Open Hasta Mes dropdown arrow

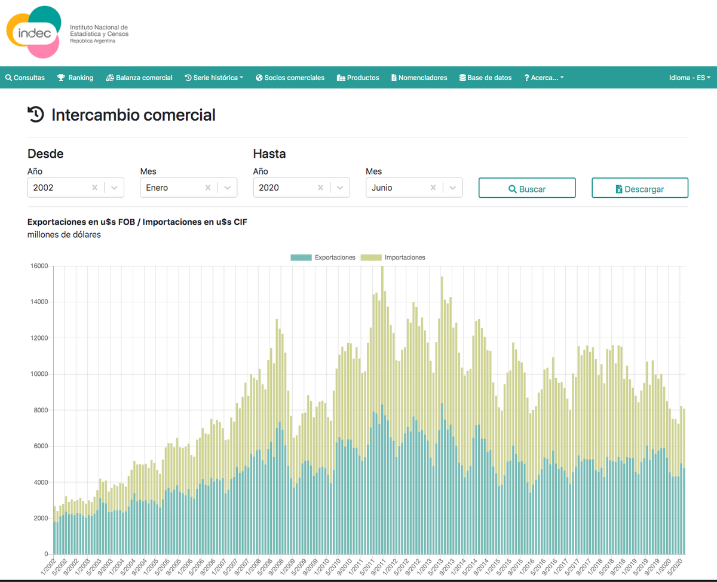point(453,188)
